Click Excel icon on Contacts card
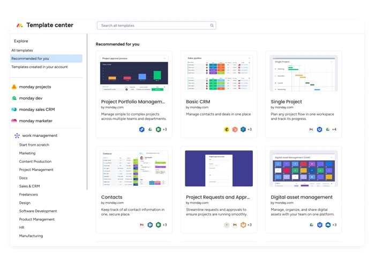The width and height of the screenshot is (375, 266). [x=159, y=225]
